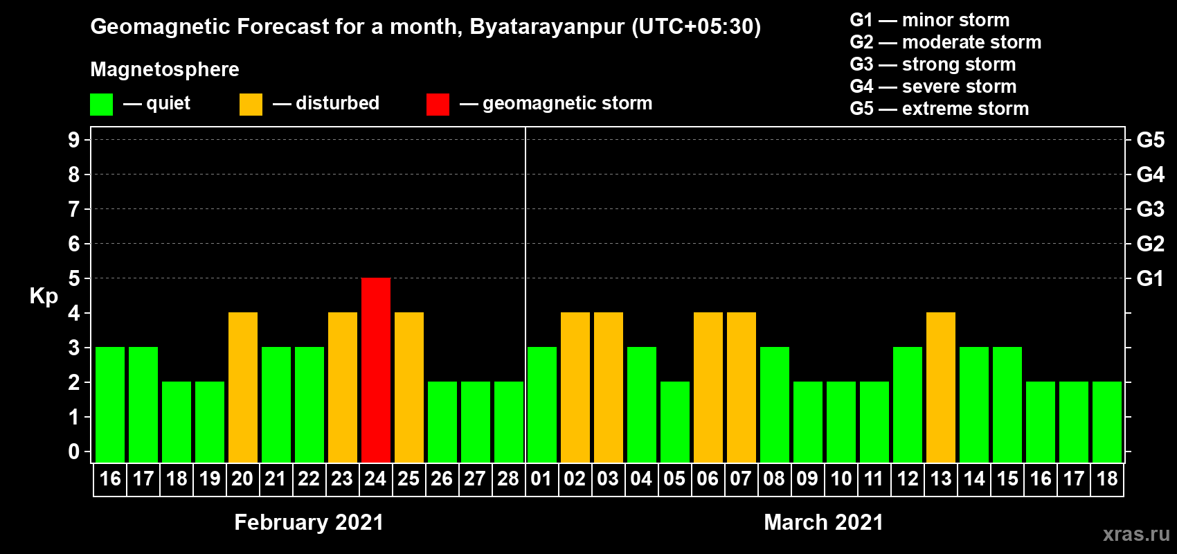The width and height of the screenshot is (1177, 554).
Task: Click the G1 right axis label
Action: 1151,278
